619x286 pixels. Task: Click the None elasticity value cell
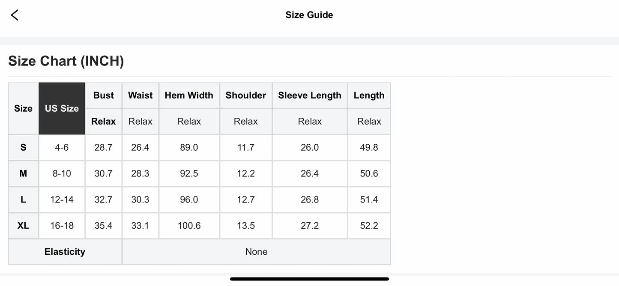(256, 252)
